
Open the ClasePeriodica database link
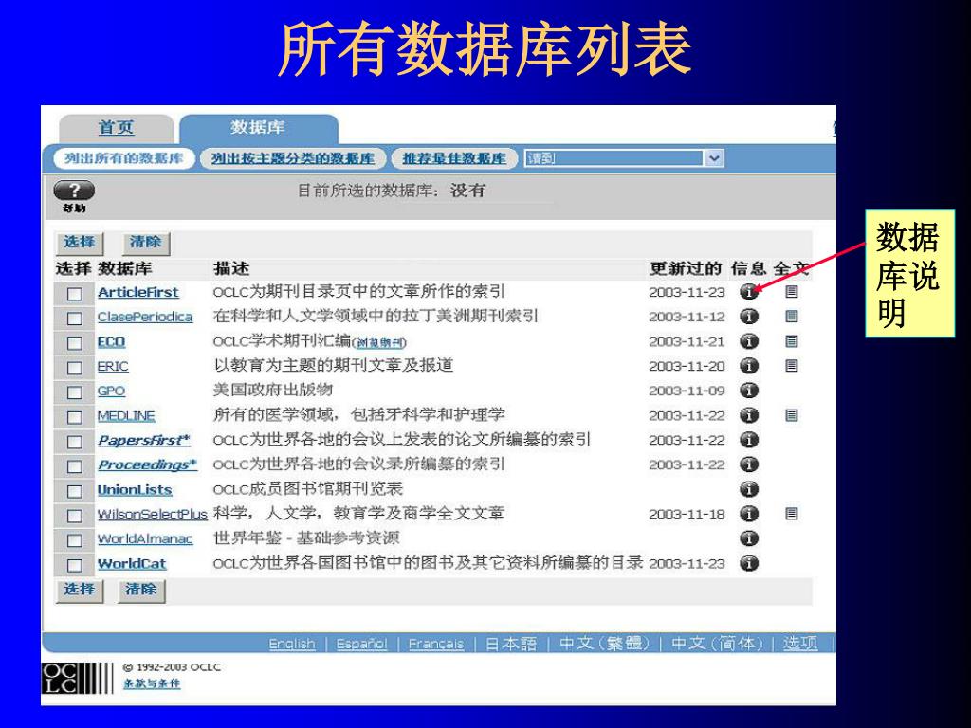pyautogui.click(x=145, y=317)
